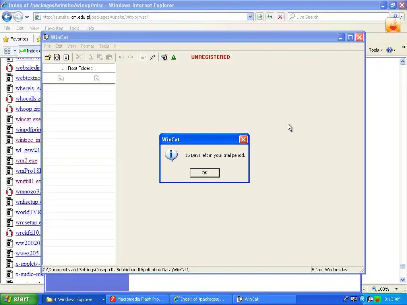Click the UNREGISTERED label in WinCat
Viewport: 407px width, 305px height.
coord(211,57)
